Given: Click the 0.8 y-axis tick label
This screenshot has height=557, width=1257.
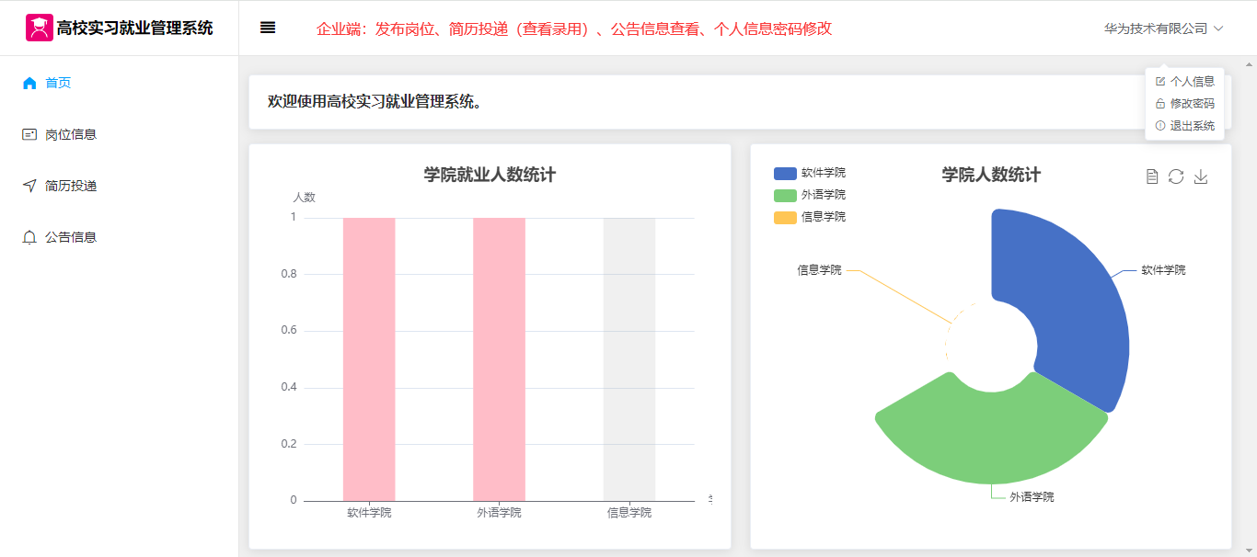Looking at the screenshot, I should point(289,274).
